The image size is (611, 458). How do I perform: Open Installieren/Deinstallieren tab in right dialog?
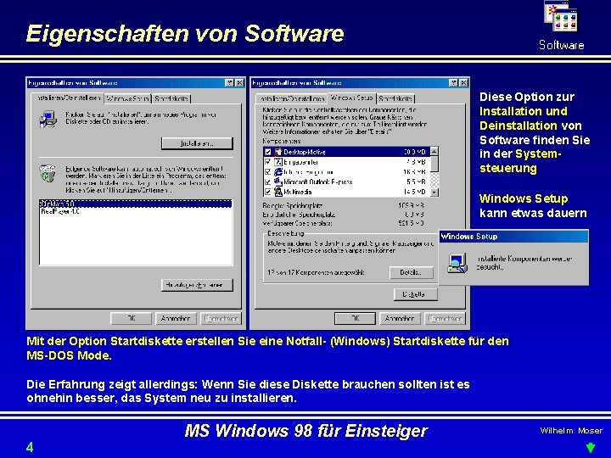click(x=291, y=99)
